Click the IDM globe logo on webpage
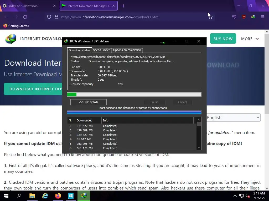Screen dimensions: 269x201 11,39
